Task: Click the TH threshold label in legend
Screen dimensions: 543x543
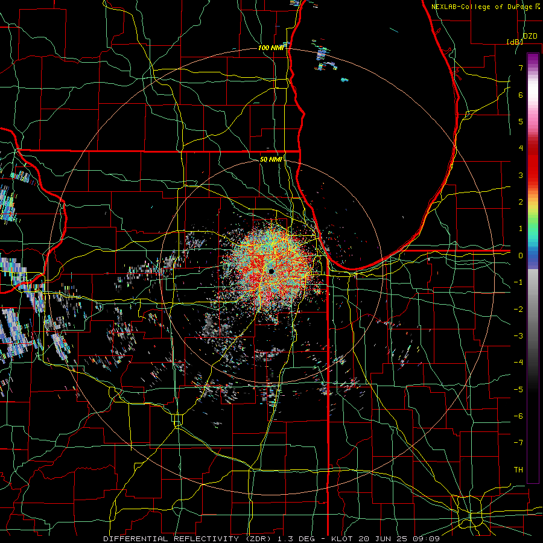Action: click(518, 470)
